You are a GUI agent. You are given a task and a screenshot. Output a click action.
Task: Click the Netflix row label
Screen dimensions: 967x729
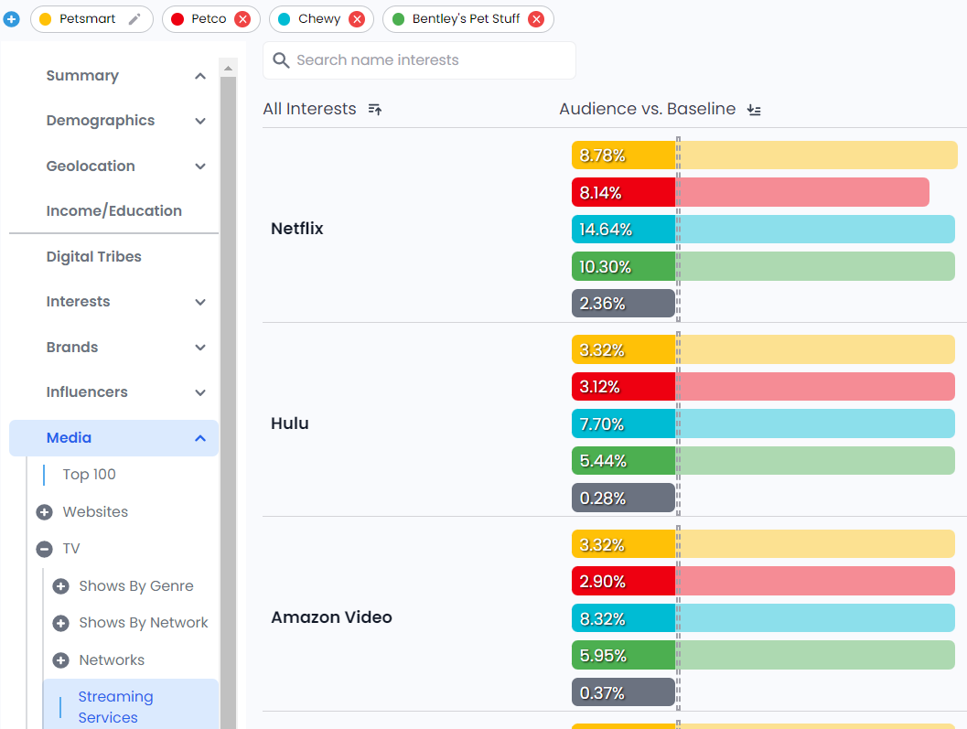[297, 229]
